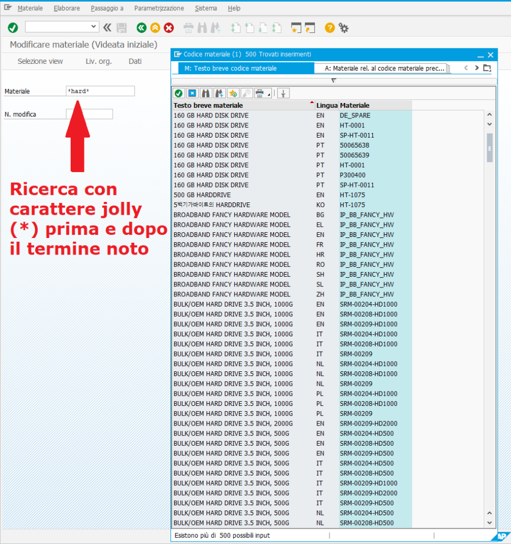Collapse command field with double chevron
Screen dimensions: 511x544
click(x=107, y=28)
